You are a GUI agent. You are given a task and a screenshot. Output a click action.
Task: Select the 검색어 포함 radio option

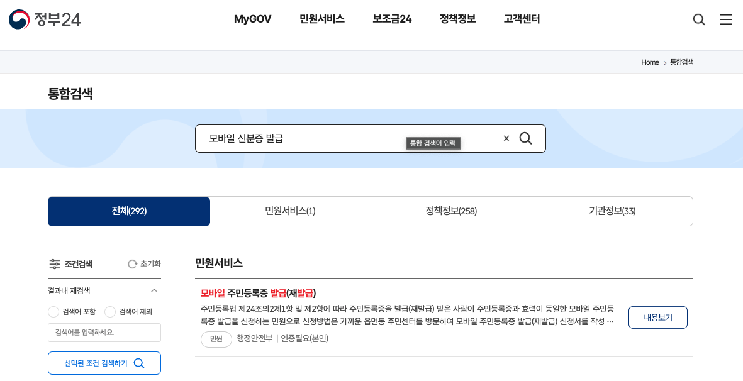point(54,311)
